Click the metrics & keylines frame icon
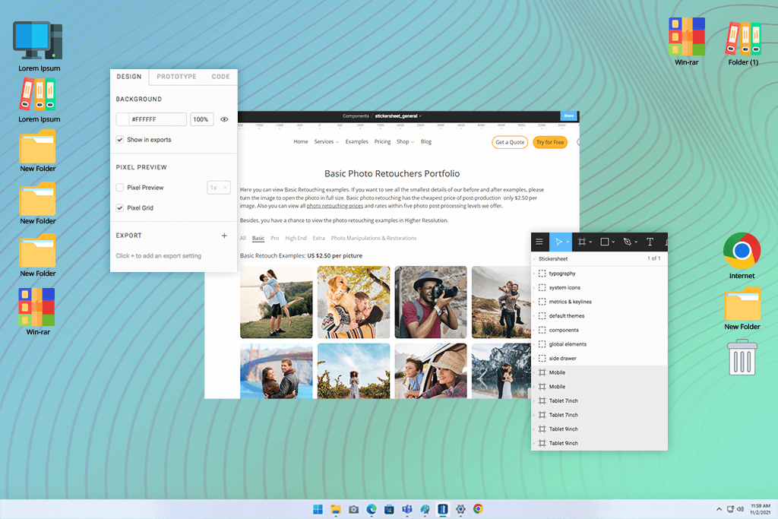Screen dimensions: 778x519 click(x=542, y=302)
